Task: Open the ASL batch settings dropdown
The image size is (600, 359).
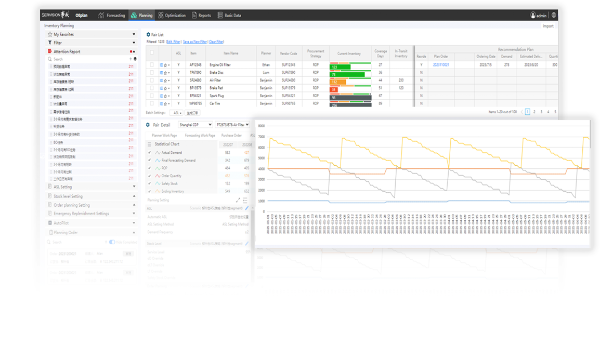Action: tap(177, 113)
